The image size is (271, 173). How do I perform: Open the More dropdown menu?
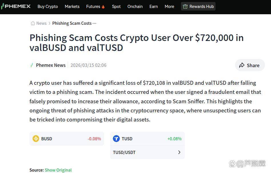pos(169,7)
